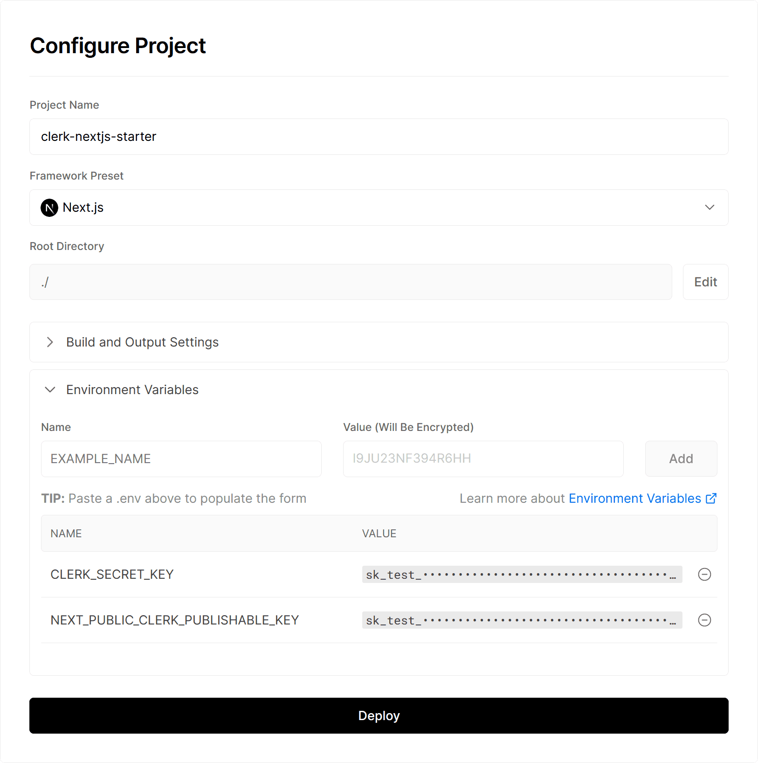Click the Project Name input field
This screenshot has width=758, height=763.
379,137
